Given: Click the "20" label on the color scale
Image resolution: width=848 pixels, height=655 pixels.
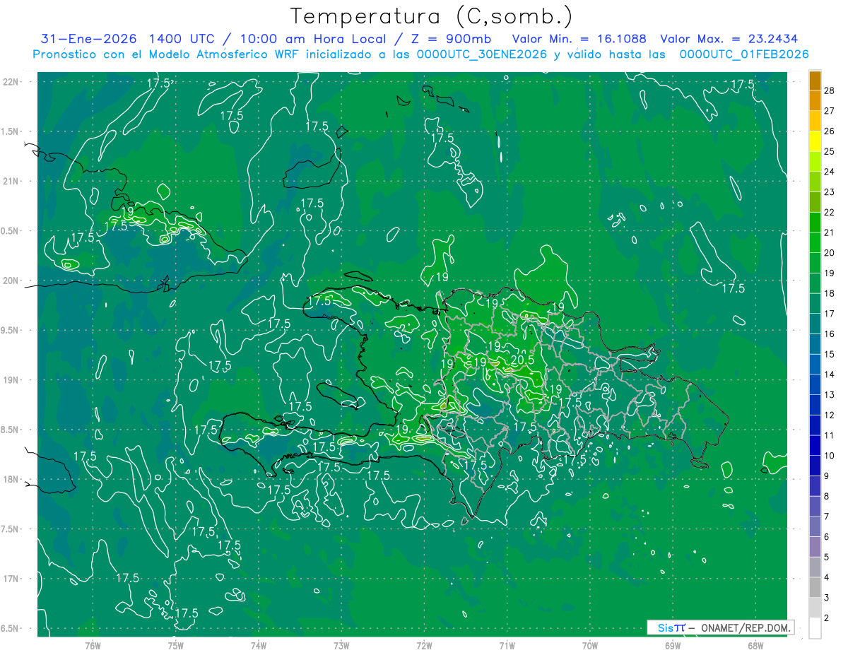Looking at the screenshot, I should (x=830, y=253).
